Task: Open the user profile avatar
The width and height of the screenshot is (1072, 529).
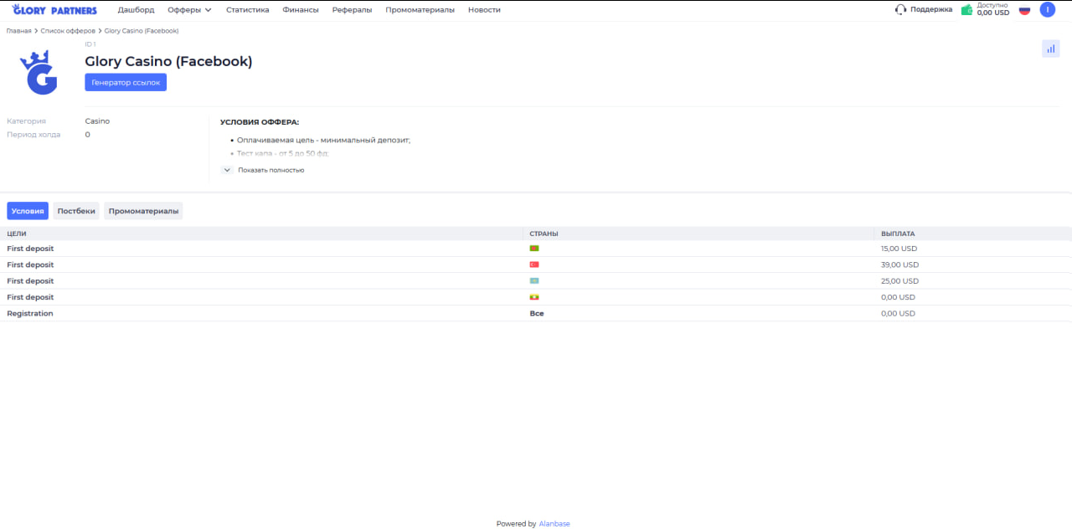Action: point(1047,10)
